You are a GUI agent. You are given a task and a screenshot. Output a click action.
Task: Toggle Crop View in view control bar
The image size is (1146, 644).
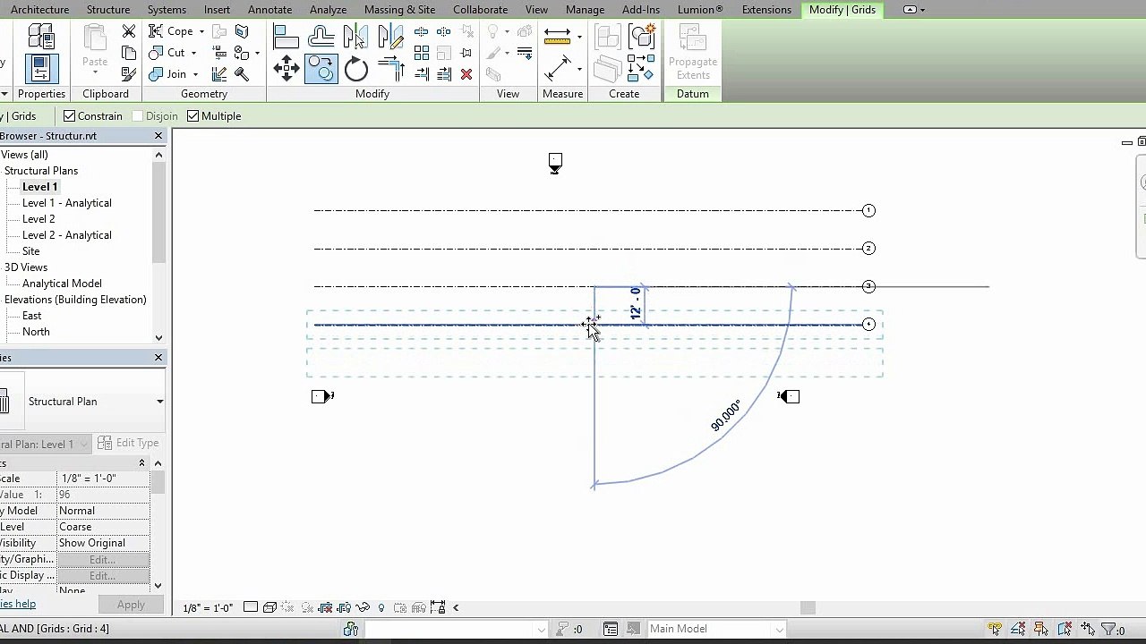click(326, 607)
